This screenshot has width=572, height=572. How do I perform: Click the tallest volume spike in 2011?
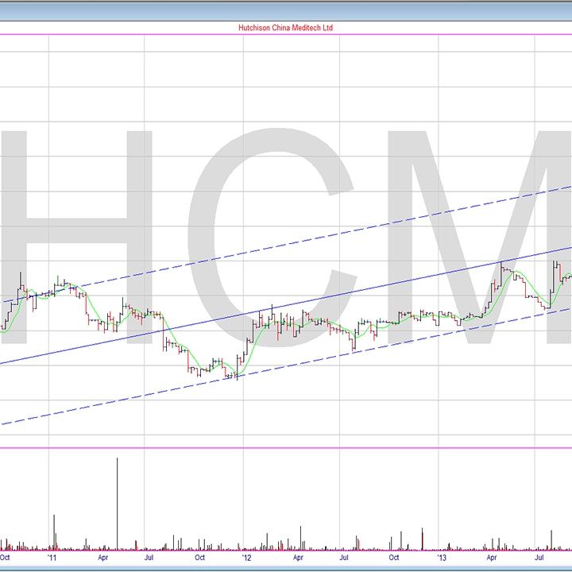[118, 500]
